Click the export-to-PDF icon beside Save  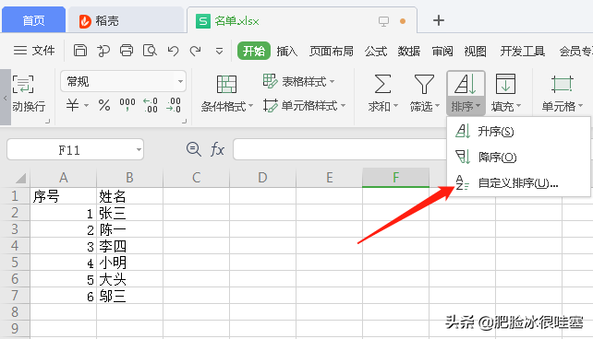103,51
